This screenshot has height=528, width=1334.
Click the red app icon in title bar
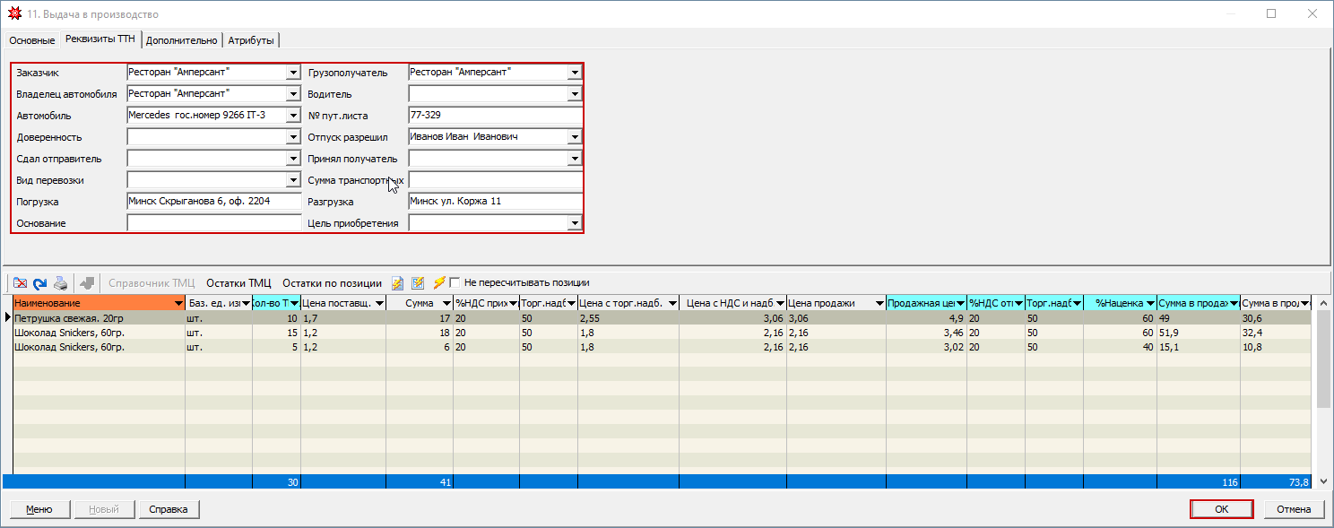click(x=14, y=14)
